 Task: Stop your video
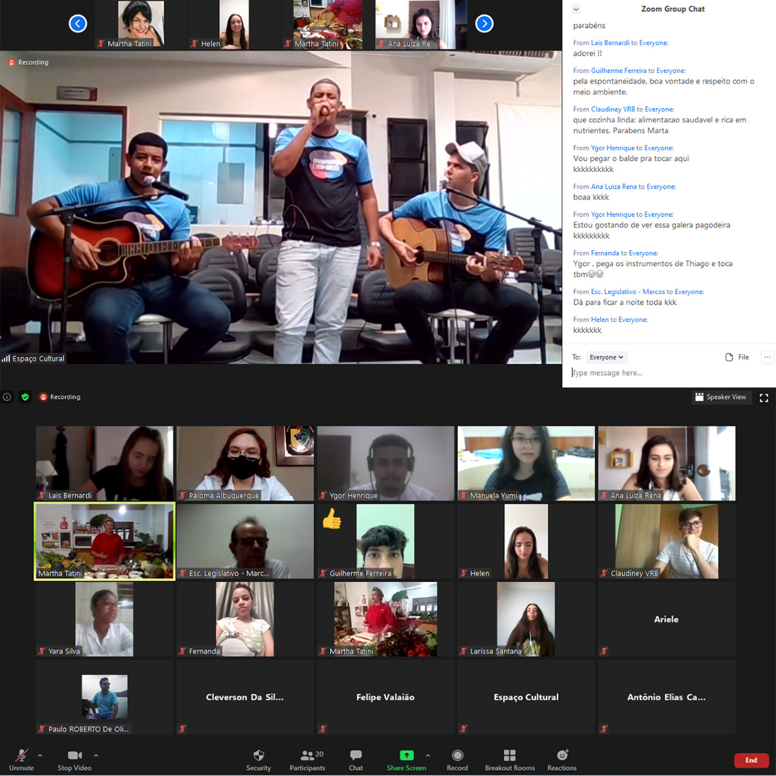(x=74, y=758)
